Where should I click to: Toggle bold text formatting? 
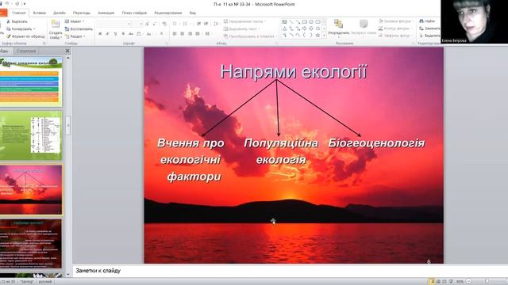tap(101, 33)
